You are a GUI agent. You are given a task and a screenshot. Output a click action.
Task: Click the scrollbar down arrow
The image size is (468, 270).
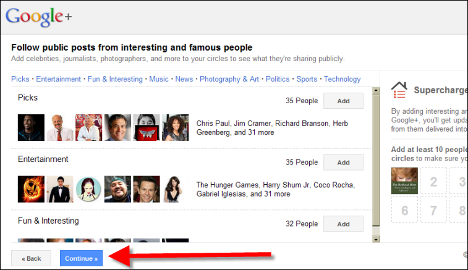click(x=375, y=238)
